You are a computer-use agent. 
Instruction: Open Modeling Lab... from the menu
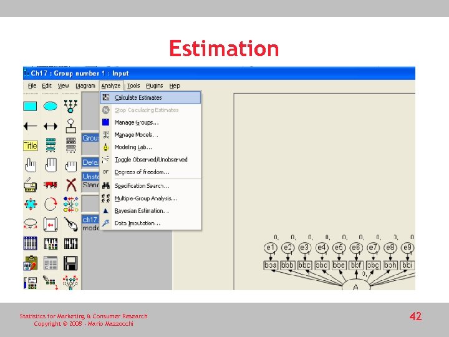point(150,147)
